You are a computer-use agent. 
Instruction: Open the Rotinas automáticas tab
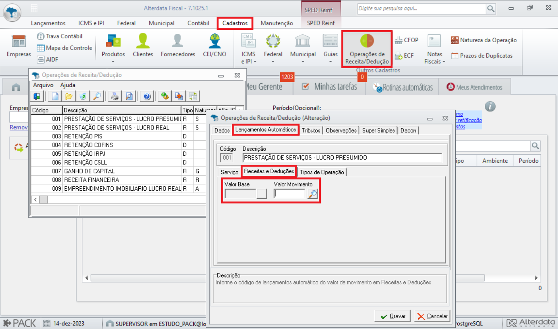pyautogui.click(x=403, y=87)
